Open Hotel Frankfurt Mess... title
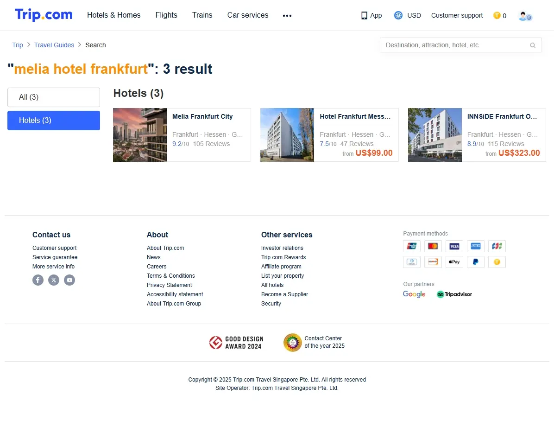 [355, 117]
